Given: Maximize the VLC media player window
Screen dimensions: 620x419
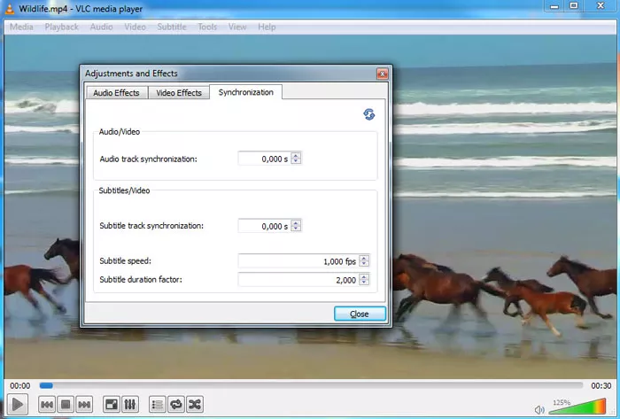Looking at the screenshot, I should coord(573,6).
